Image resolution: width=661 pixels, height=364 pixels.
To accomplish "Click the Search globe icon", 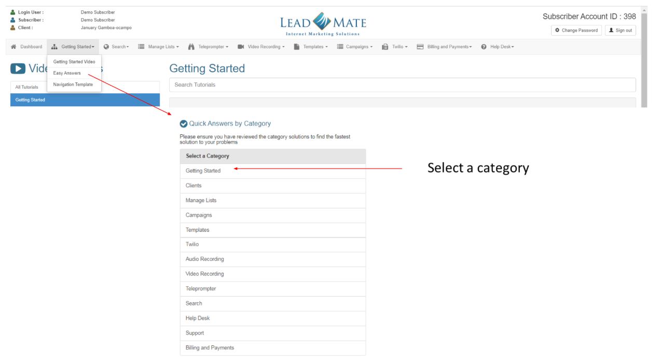I will 106,47.
